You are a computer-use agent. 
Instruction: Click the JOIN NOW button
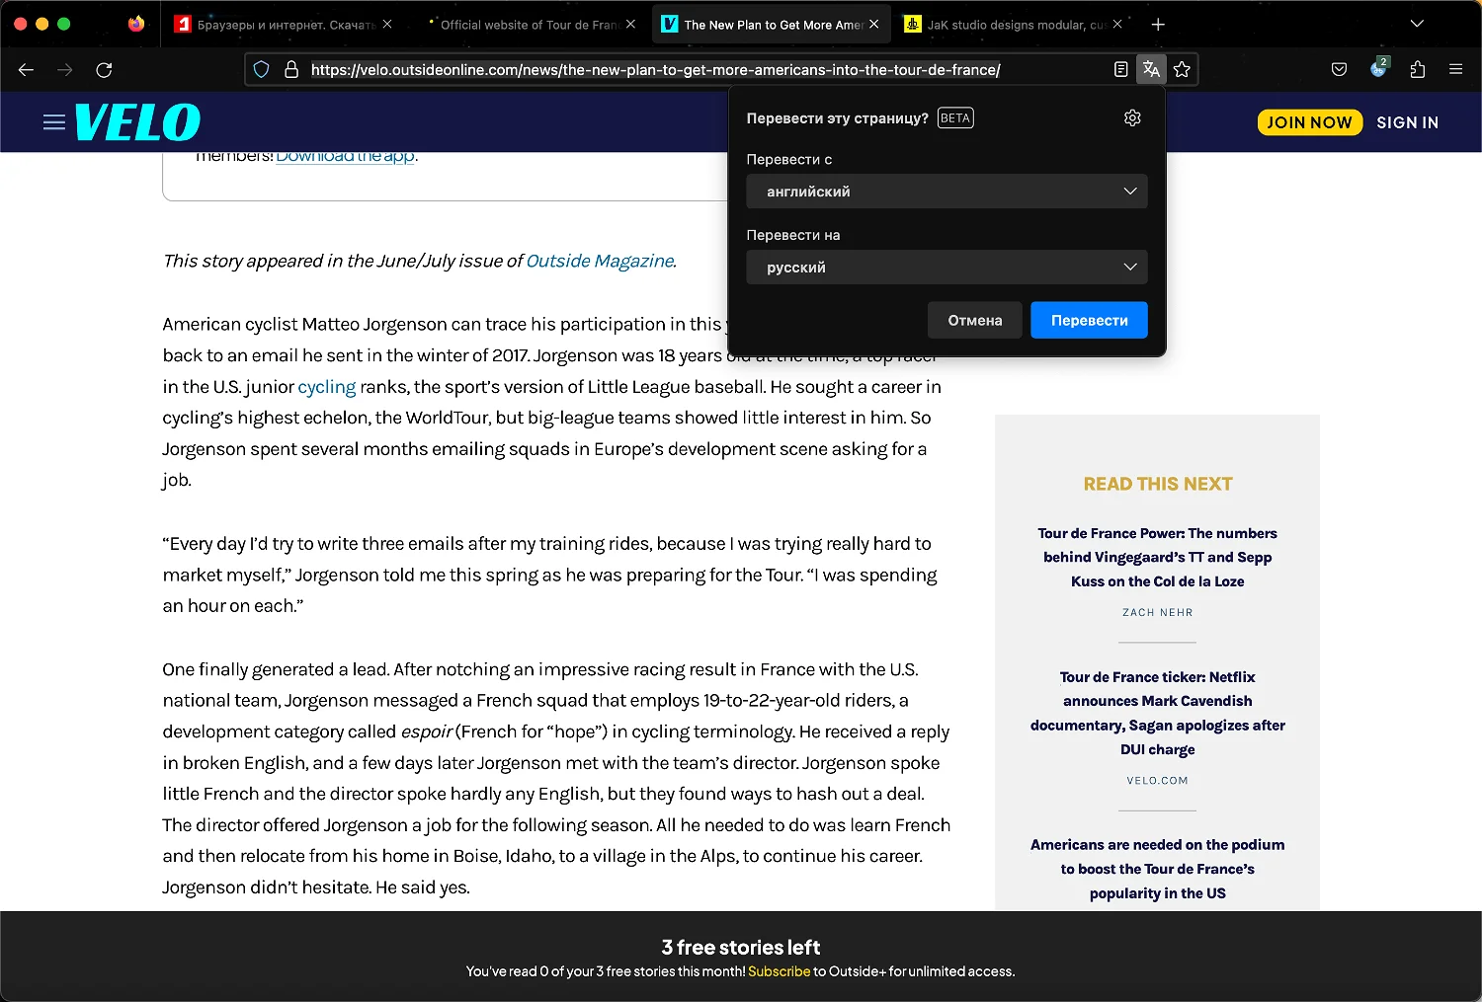click(1309, 122)
